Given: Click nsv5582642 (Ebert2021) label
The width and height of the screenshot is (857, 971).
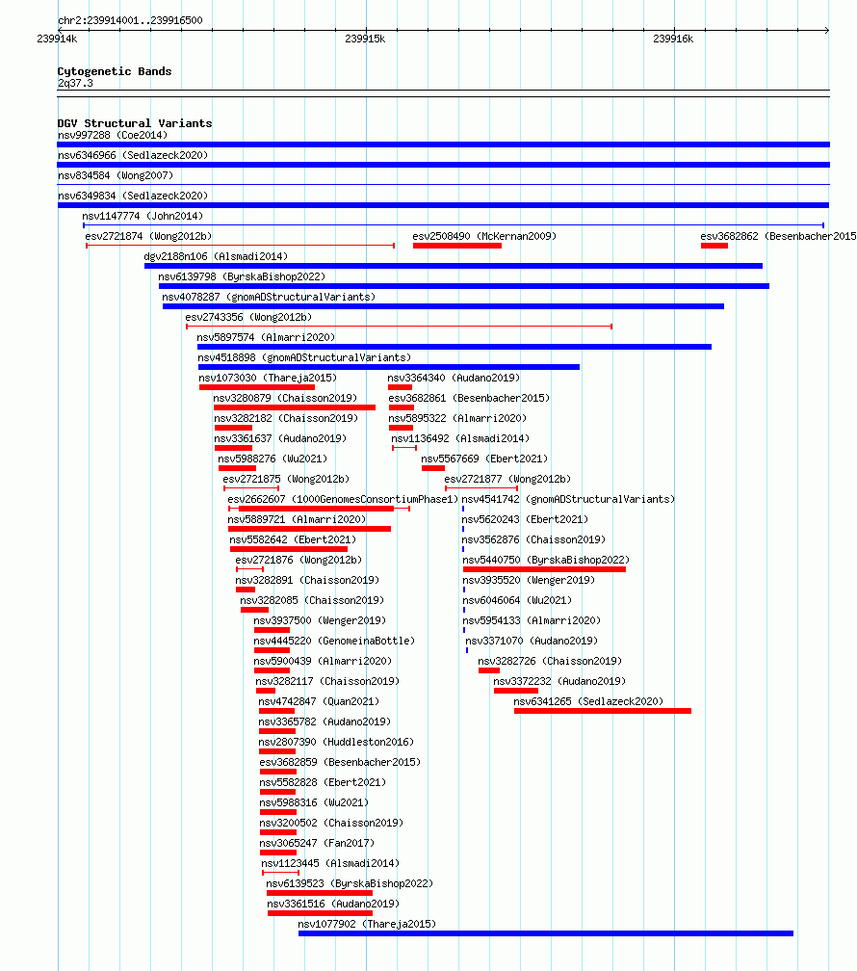Looking at the screenshot, I should [x=293, y=540].
